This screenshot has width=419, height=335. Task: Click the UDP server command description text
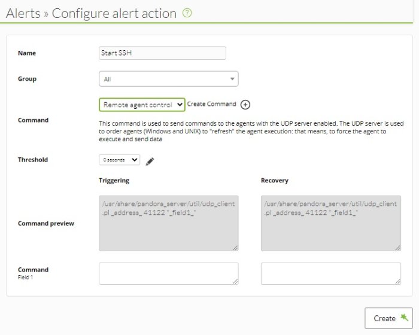point(251,131)
